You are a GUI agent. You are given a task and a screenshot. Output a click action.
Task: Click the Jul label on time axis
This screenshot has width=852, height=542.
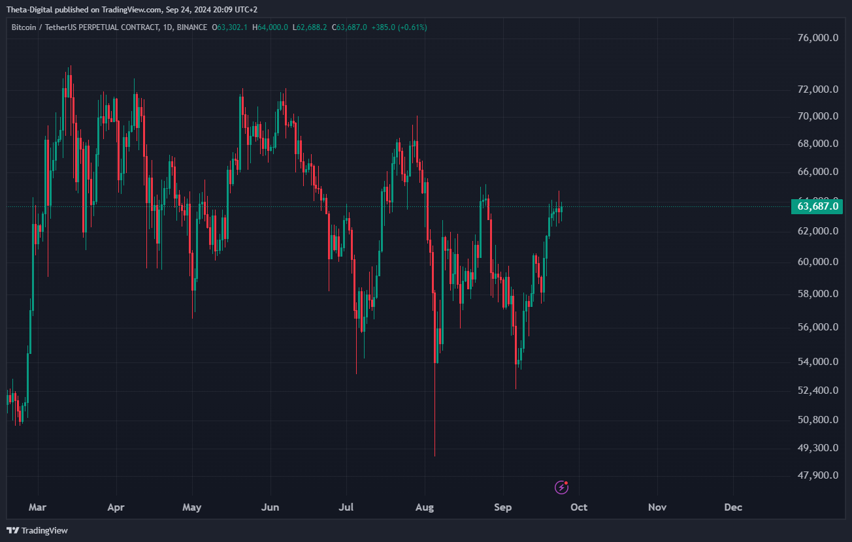(346, 507)
